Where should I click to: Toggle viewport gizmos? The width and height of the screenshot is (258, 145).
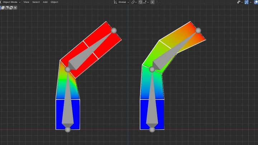click(247, 2)
